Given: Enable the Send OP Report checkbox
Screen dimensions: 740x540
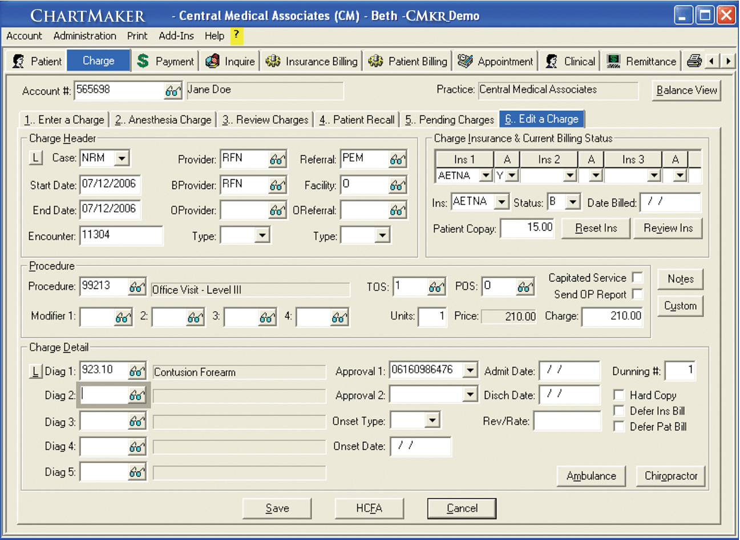Looking at the screenshot, I should [x=638, y=294].
